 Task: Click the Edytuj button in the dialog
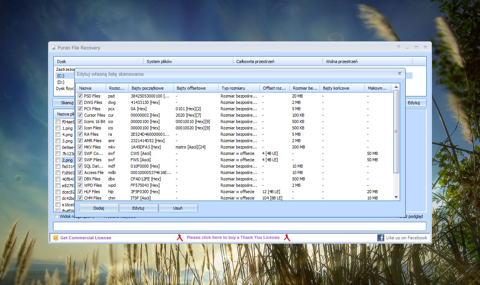(x=138, y=208)
